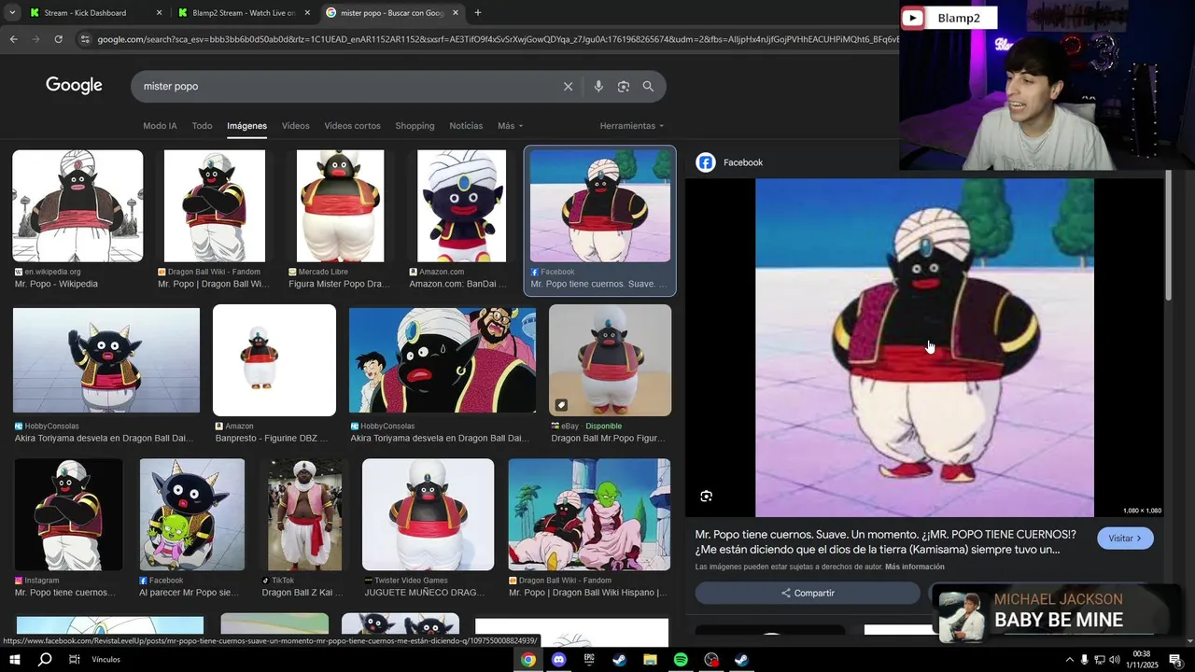
Task: Expand the Más search categories dropdown
Action: click(510, 126)
